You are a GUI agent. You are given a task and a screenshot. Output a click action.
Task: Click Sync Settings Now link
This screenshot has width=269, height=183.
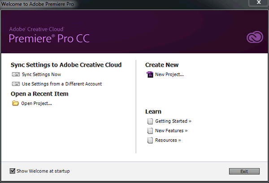point(41,74)
